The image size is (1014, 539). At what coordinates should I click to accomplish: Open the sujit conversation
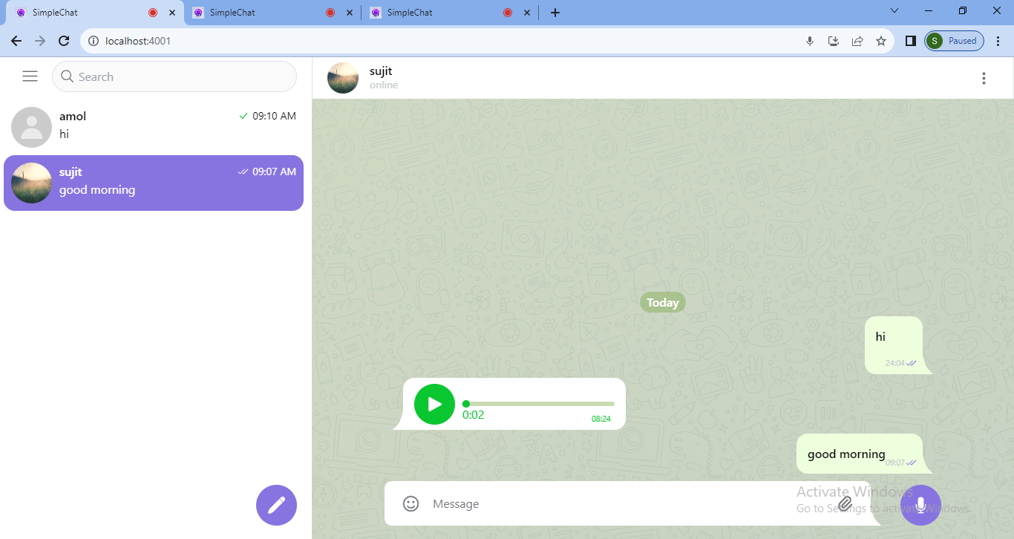pos(154,183)
